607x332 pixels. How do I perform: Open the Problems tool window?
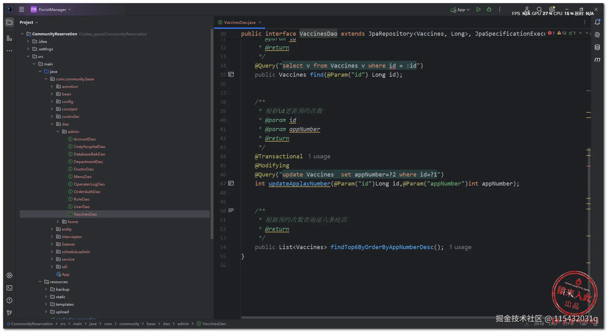(x=9, y=300)
